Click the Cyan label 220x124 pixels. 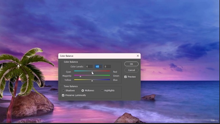(68, 72)
